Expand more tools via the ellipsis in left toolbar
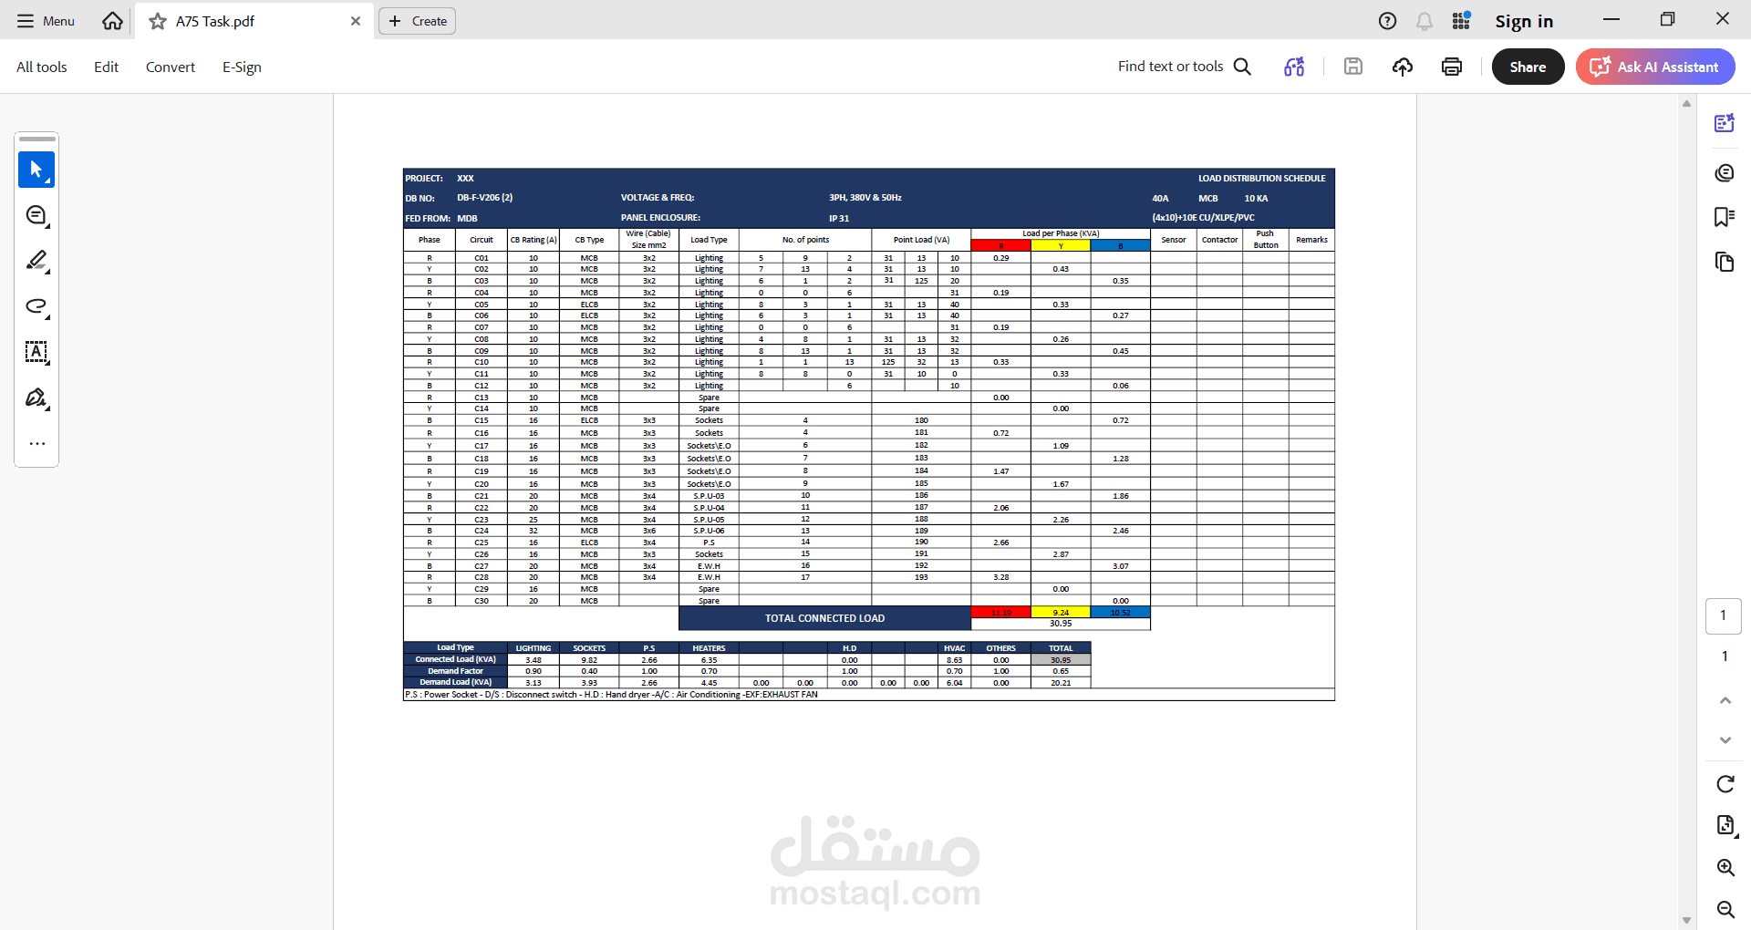The image size is (1751, 930). pos(36,444)
